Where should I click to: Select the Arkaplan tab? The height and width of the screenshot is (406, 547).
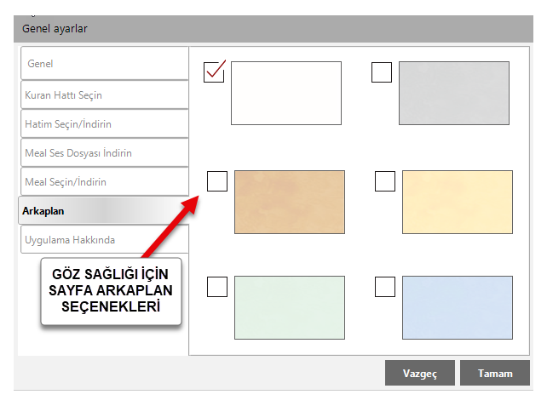pyautogui.click(x=104, y=210)
